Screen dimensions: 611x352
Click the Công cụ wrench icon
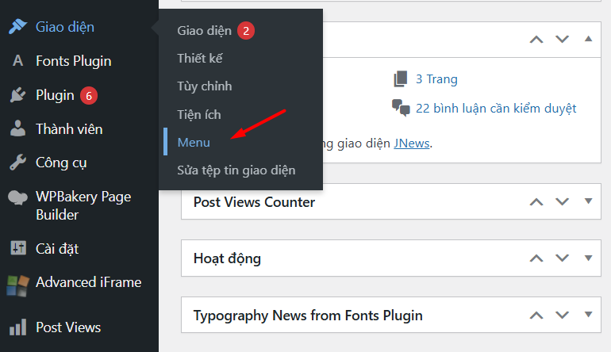coord(18,163)
